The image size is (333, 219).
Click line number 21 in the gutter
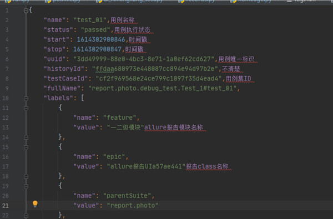pyautogui.click(x=6, y=206)
